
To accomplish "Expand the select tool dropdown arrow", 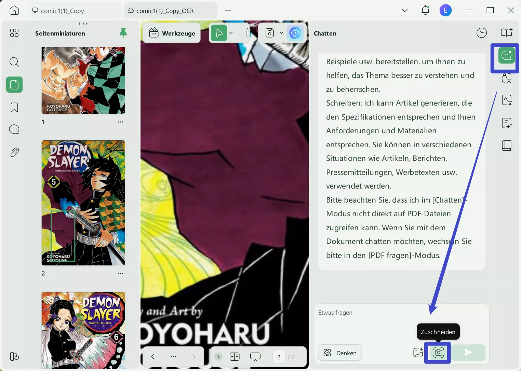I will point(231,33).
